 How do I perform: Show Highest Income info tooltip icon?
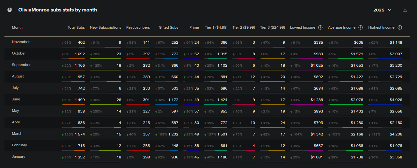pyautogui.click(x=400, y=27)
